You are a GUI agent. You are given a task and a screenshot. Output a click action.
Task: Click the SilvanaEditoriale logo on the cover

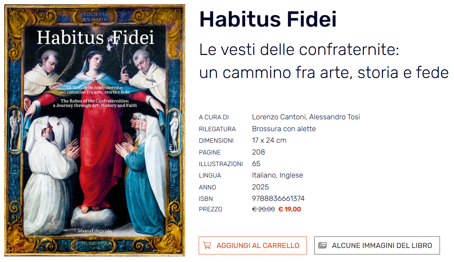pos(95,230)
